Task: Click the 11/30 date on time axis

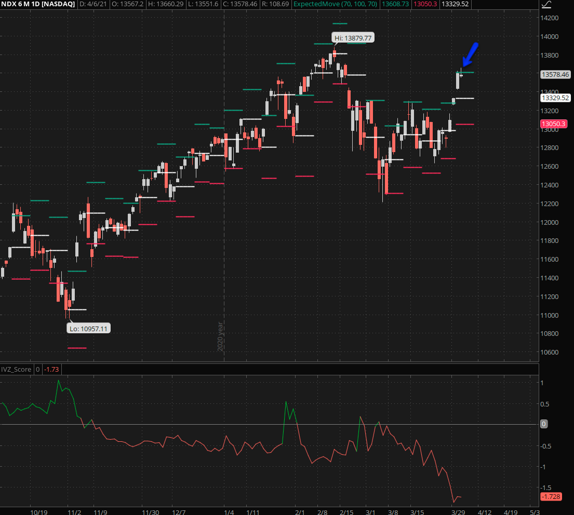Action: tap(152, 512)
